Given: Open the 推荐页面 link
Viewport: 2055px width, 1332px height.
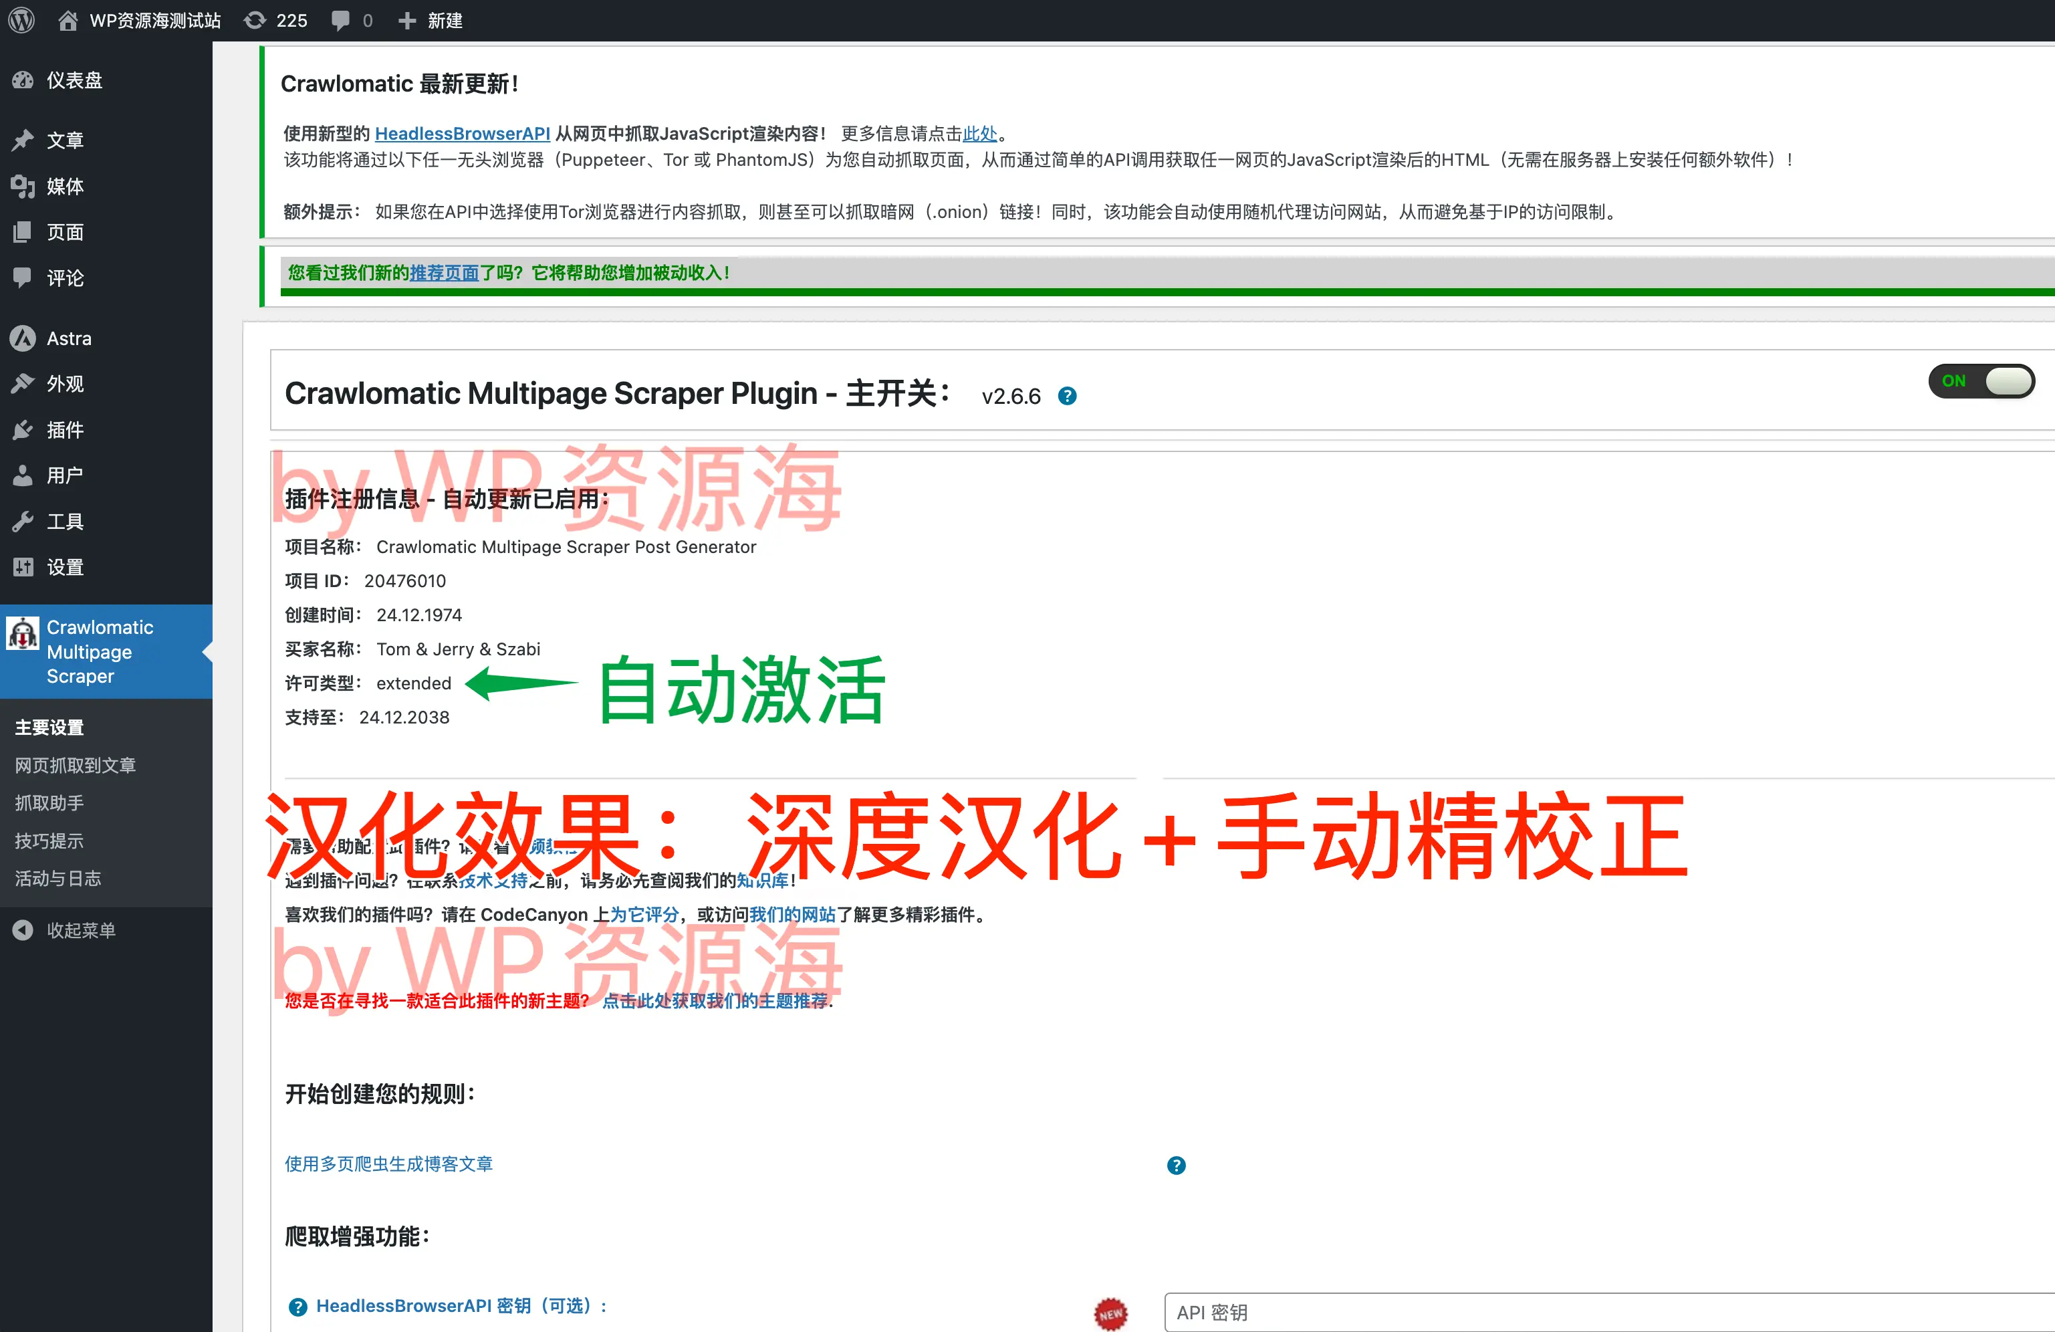Looking at the screenshot, I should [x=444, y=273].
